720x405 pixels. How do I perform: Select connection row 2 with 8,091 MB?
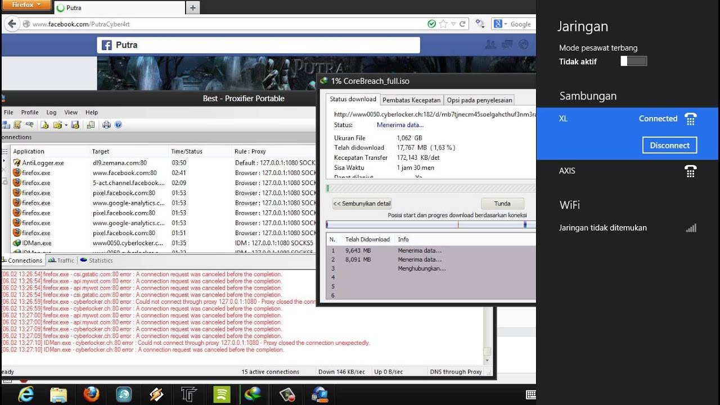point(431,259)
